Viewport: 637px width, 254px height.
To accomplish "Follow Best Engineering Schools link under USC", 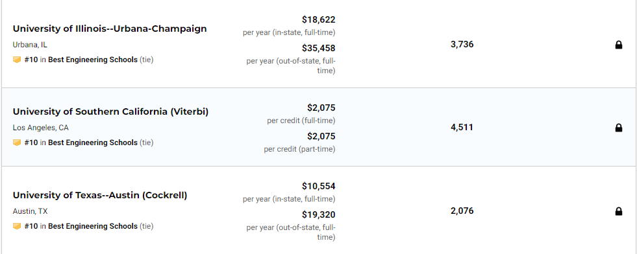I will point(93,143).
